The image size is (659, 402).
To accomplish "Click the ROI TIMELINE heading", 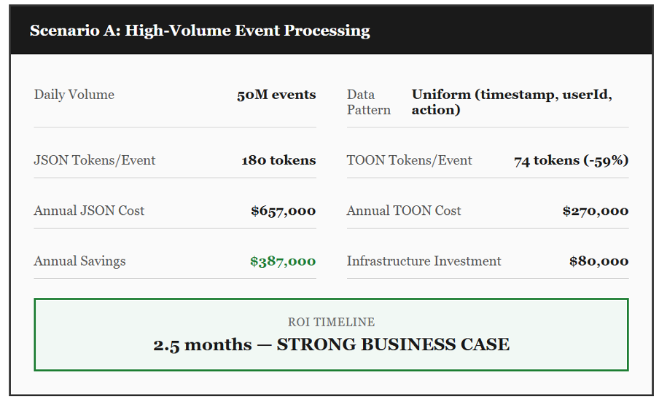I will [331, 322].
